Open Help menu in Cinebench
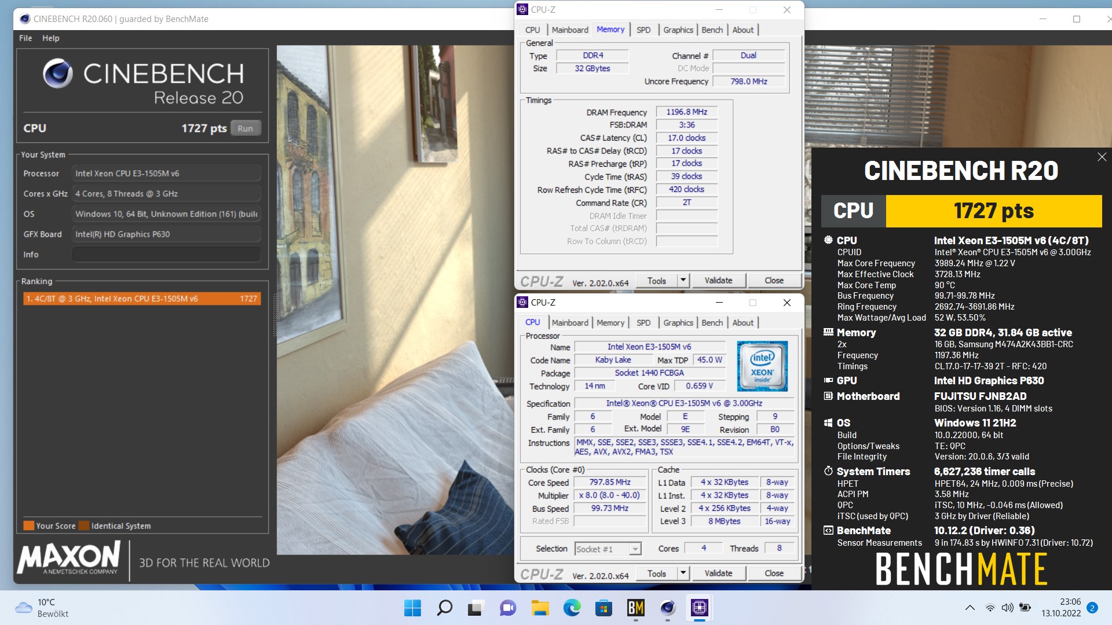Screen dimensions: 1112x625 coord(50,38)
